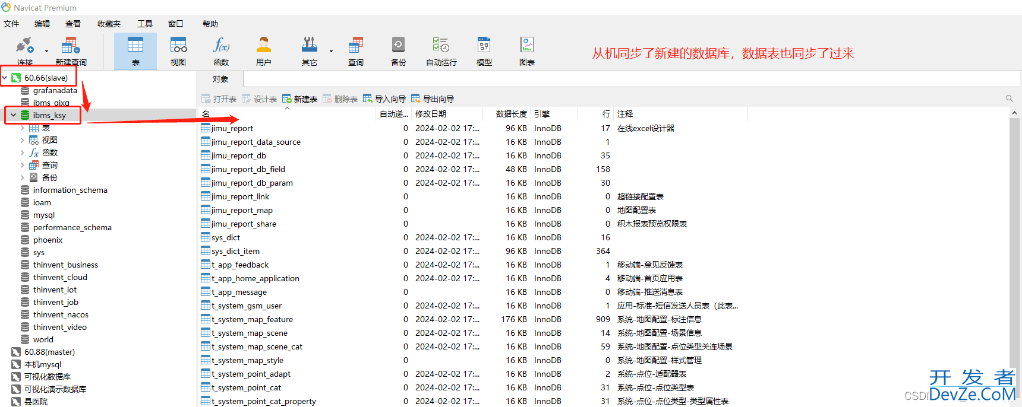The image size is (1022, 407).
Task: Open the 编辑 menu
Action: tap(42, 24)
